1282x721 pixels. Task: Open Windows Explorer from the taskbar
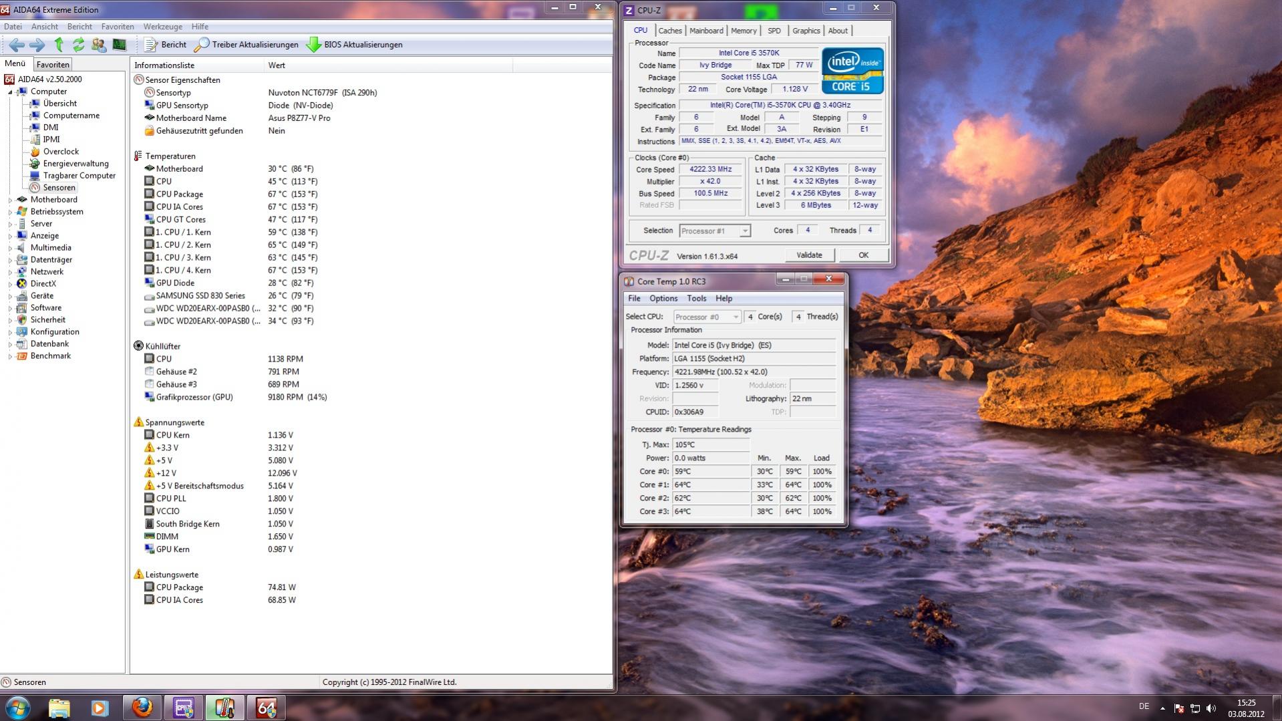click(x=59, y=708)
